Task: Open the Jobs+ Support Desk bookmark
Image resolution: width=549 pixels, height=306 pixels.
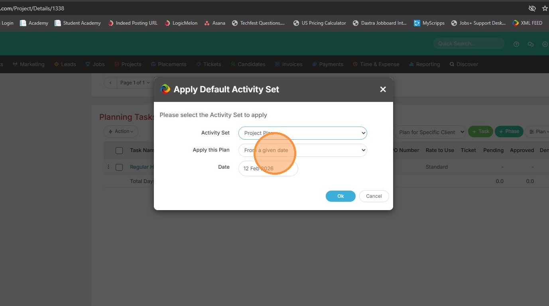Action: 478,23
